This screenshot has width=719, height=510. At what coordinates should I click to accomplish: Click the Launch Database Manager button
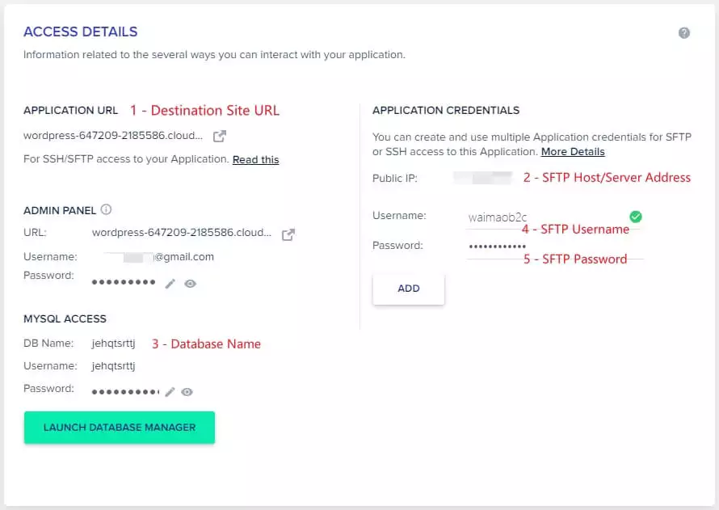point(120,428)
